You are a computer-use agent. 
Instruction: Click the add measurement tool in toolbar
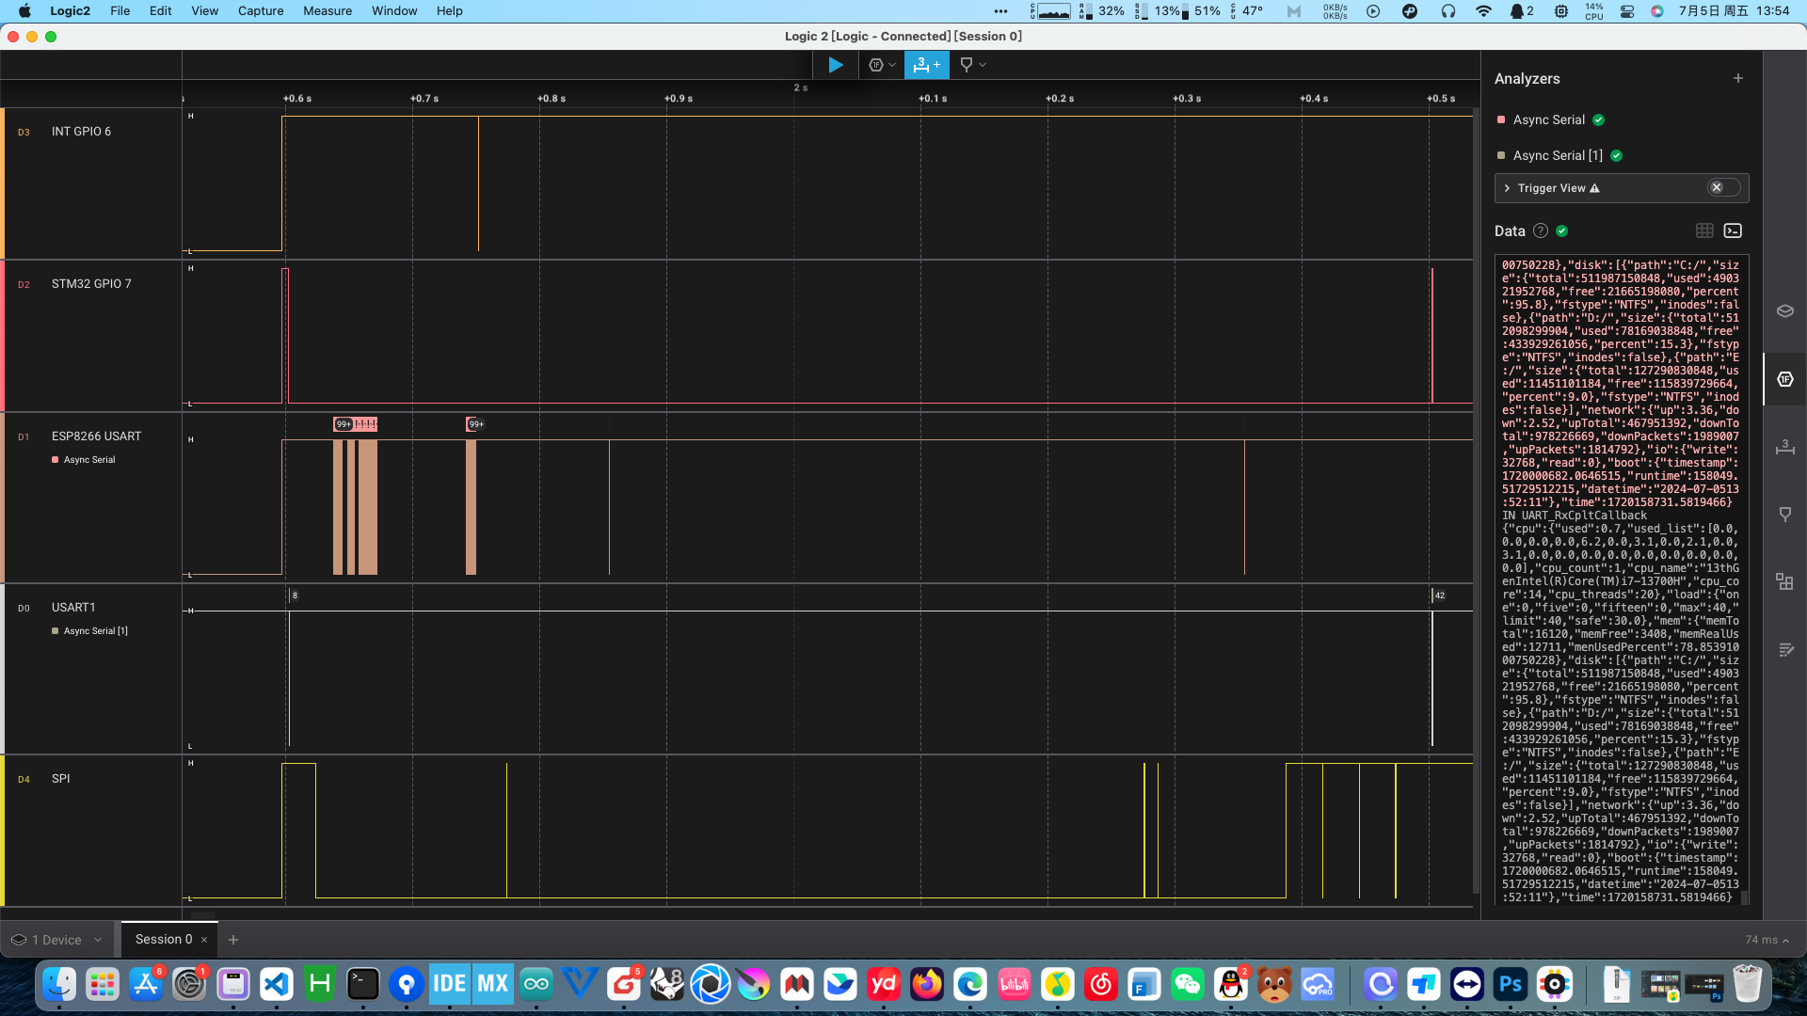pyautogui.click(x=927, y=65)
